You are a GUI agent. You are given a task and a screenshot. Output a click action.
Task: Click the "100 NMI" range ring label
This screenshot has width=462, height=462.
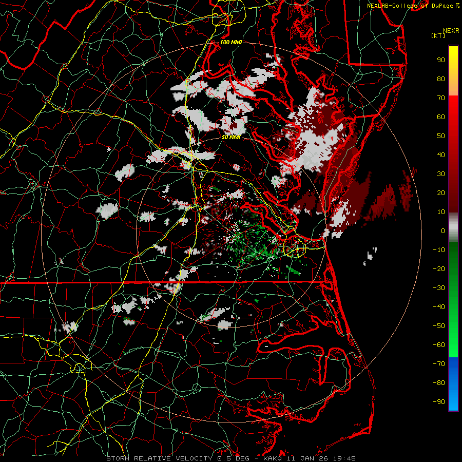tap(231, 42)
